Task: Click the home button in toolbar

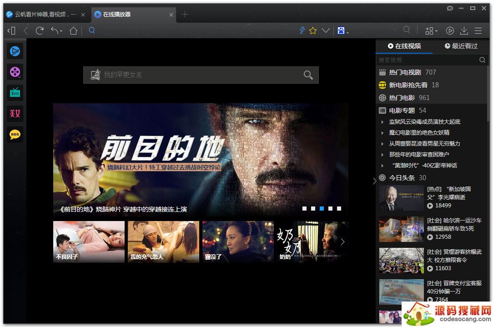Action: 73,30
